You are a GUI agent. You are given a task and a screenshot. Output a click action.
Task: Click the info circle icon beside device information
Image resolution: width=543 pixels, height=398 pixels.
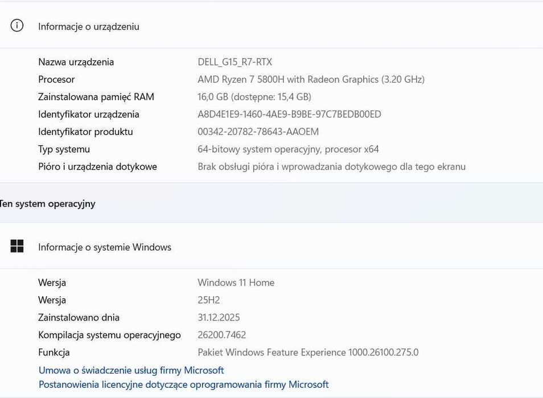click(17, 26)
